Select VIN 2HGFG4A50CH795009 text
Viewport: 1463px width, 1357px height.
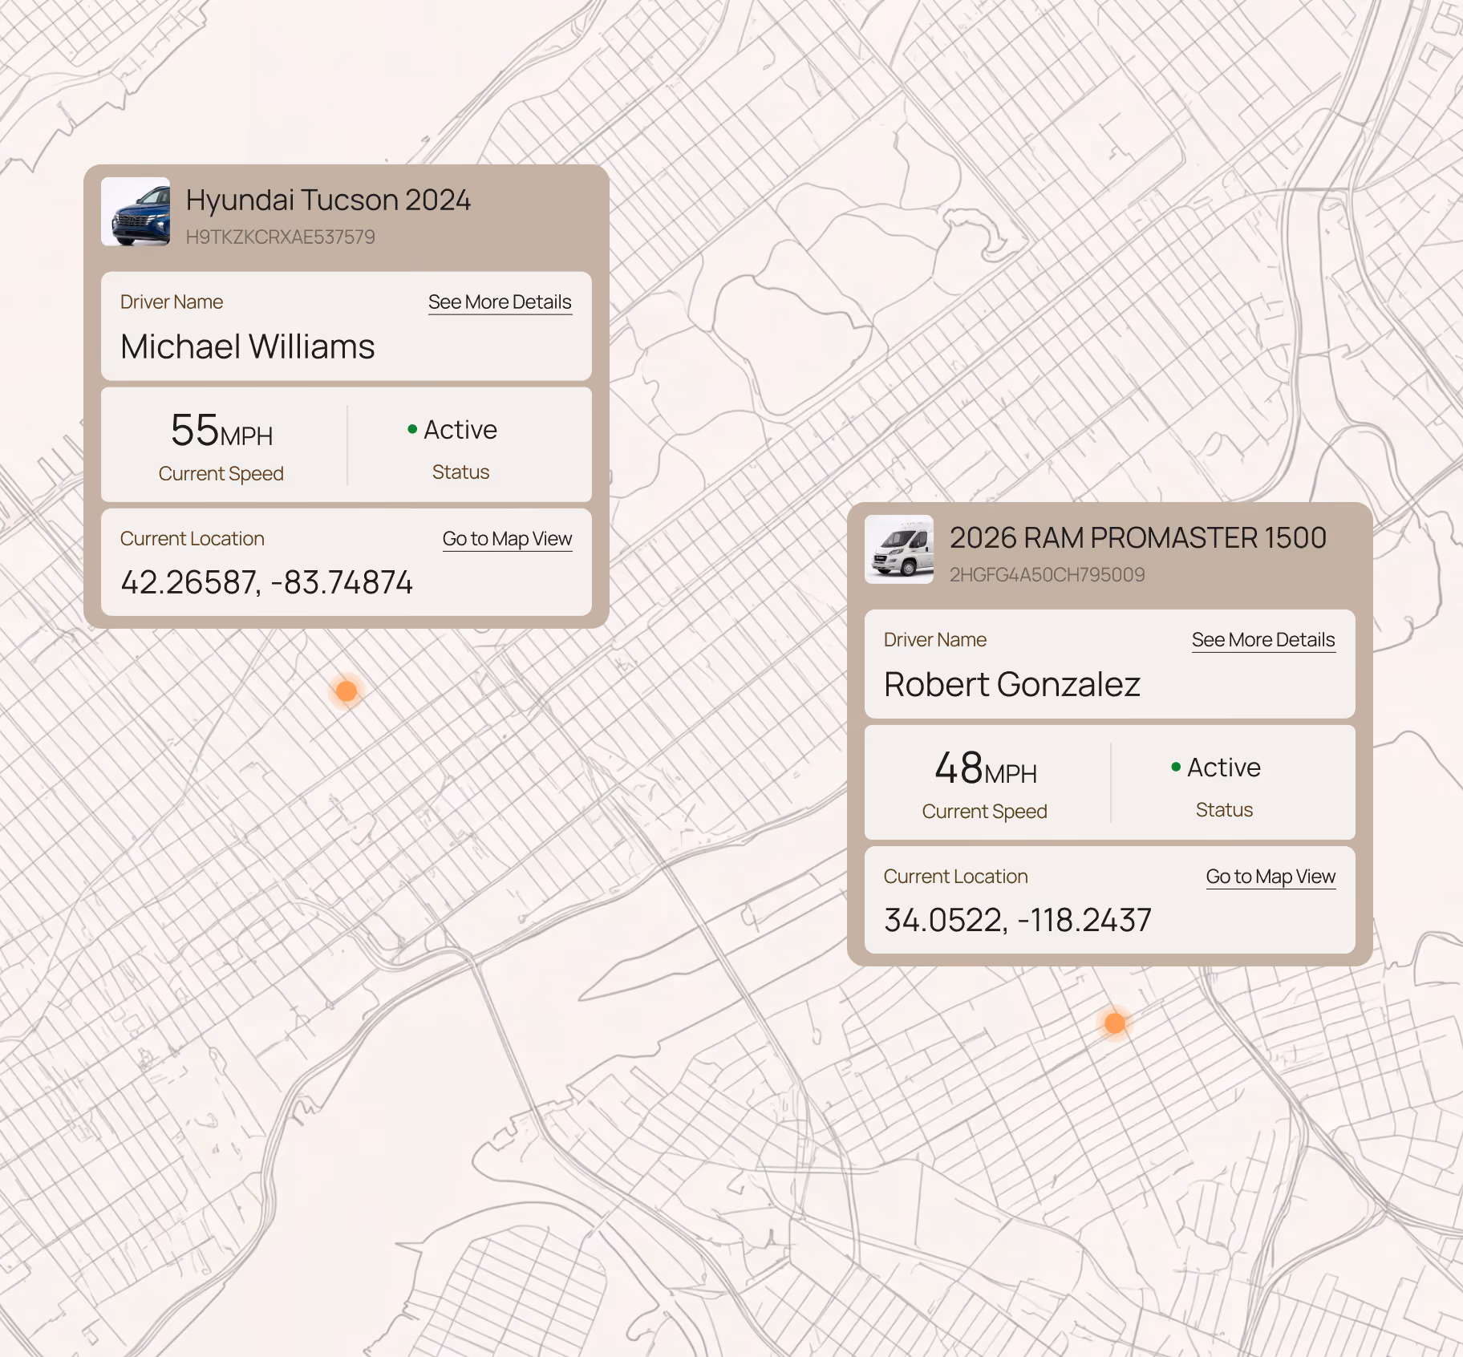pos(1047,575)
